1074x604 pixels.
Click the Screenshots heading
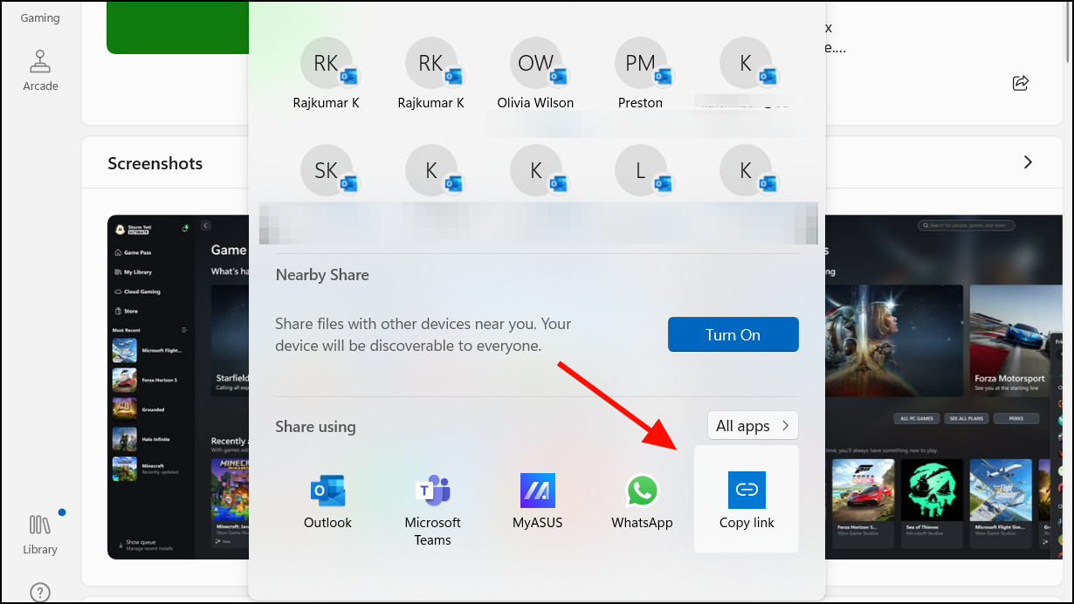155,163
